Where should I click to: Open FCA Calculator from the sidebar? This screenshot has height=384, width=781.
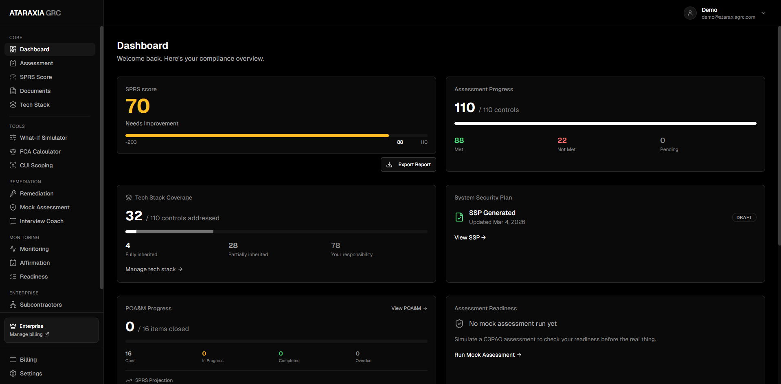tap(50, 151)
